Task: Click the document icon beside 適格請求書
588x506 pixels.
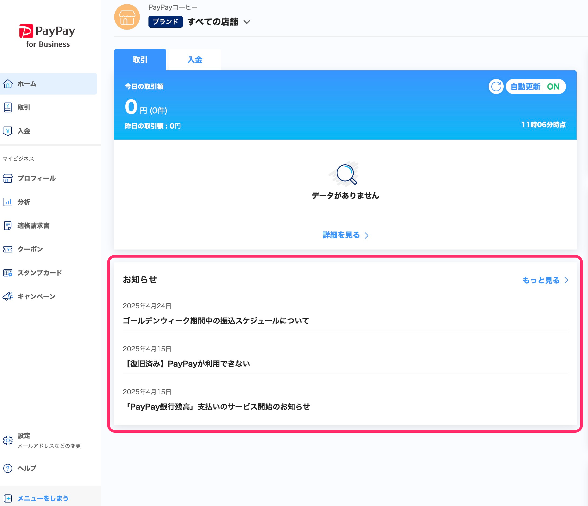Action: [x=8, y=225]
